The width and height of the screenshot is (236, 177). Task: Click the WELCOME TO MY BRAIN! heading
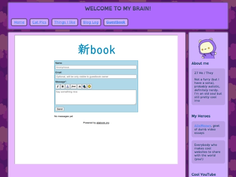118,9
